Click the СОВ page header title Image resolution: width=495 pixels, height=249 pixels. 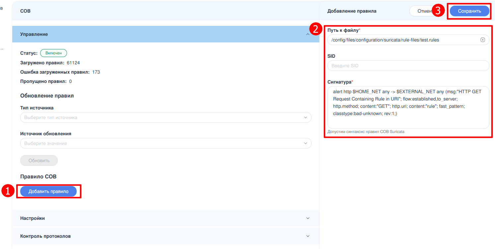[x=25, y=11]
